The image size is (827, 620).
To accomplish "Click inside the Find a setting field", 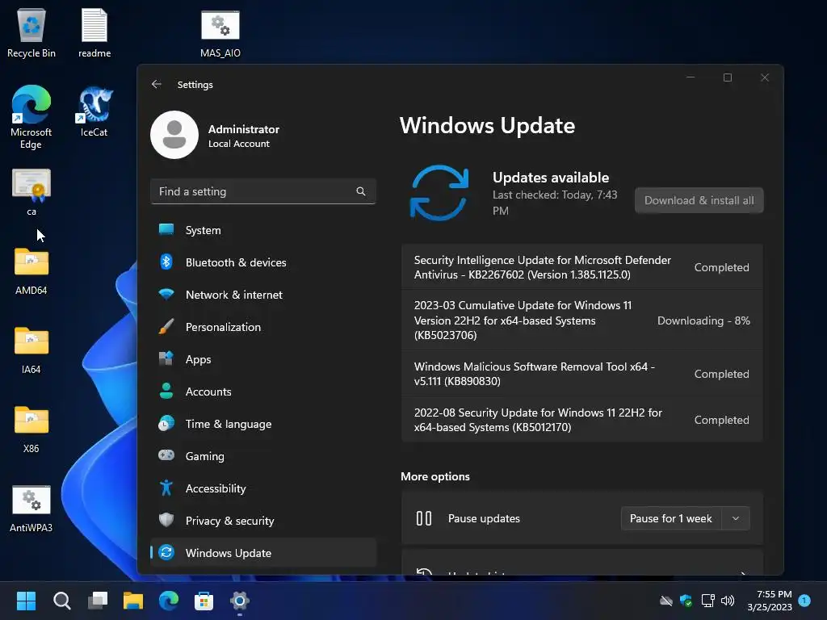I will click(263, 191).
